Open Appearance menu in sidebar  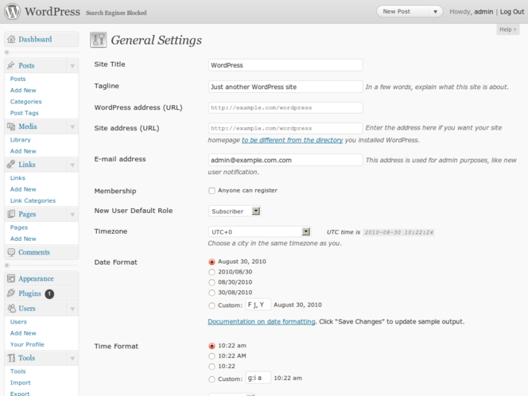pos(36,278)
